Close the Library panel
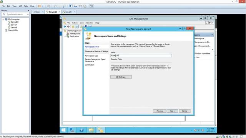The height and width of the screenshot is (138, 246). [28, 10]
